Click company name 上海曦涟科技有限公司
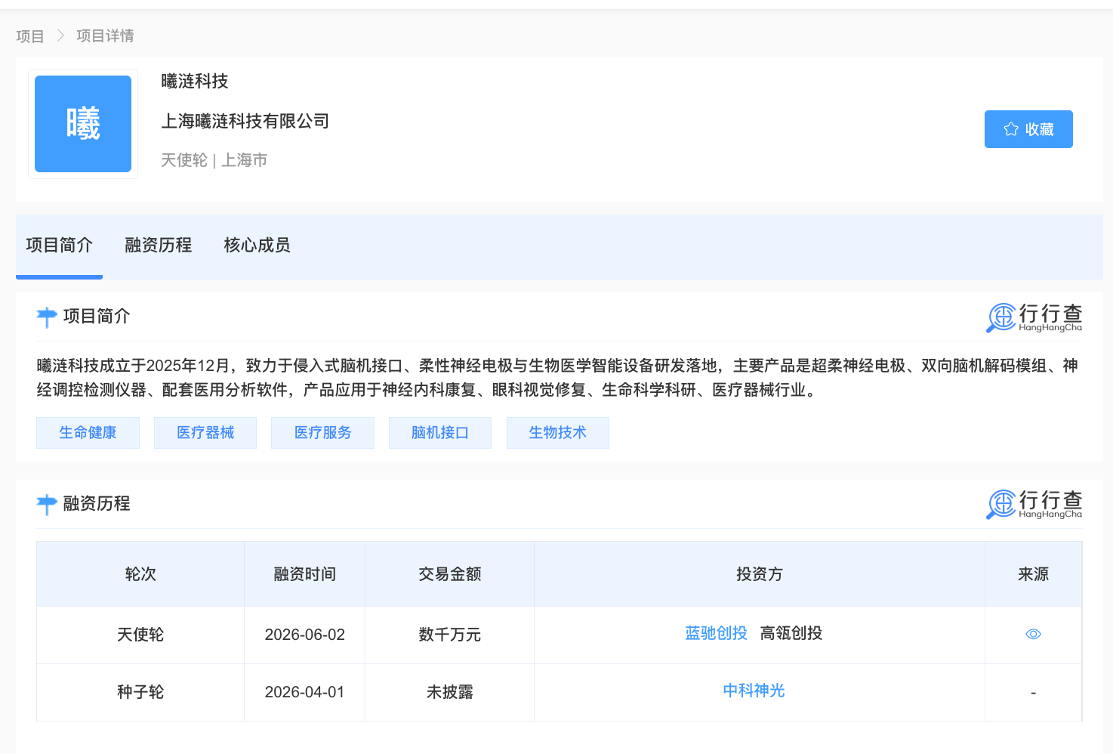Viewport: 1113px width, 754px height. point(245,121)
